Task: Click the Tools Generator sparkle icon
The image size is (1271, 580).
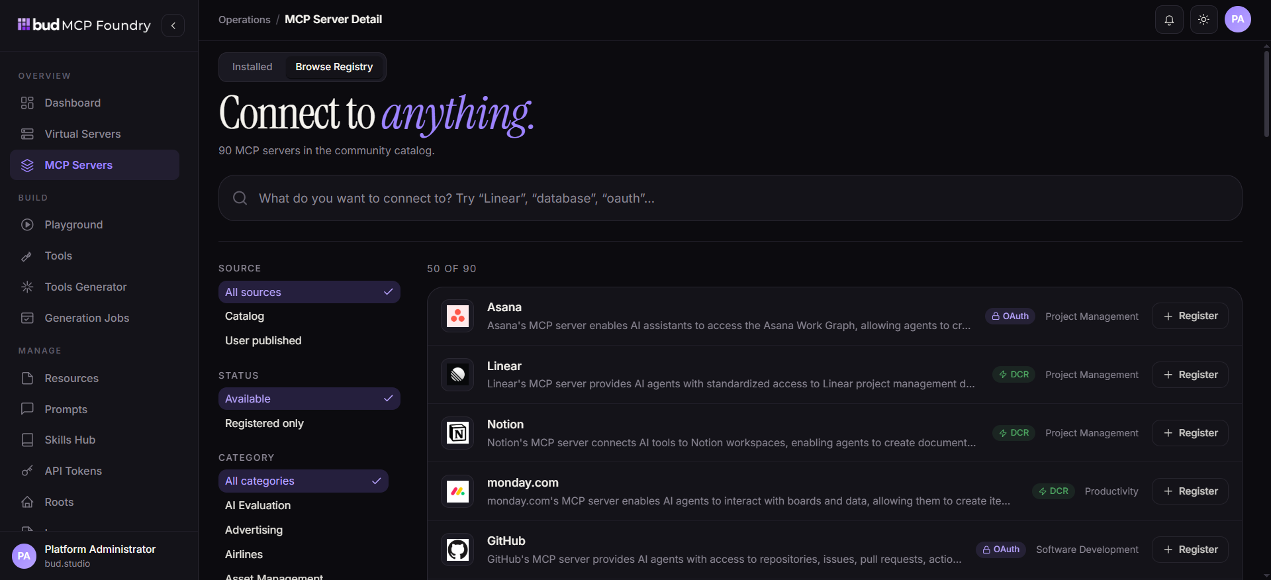Action: point(27,287)
